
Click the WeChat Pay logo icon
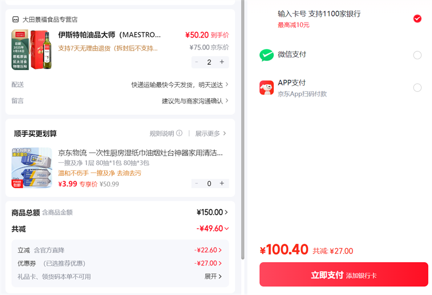pos(267,54)
